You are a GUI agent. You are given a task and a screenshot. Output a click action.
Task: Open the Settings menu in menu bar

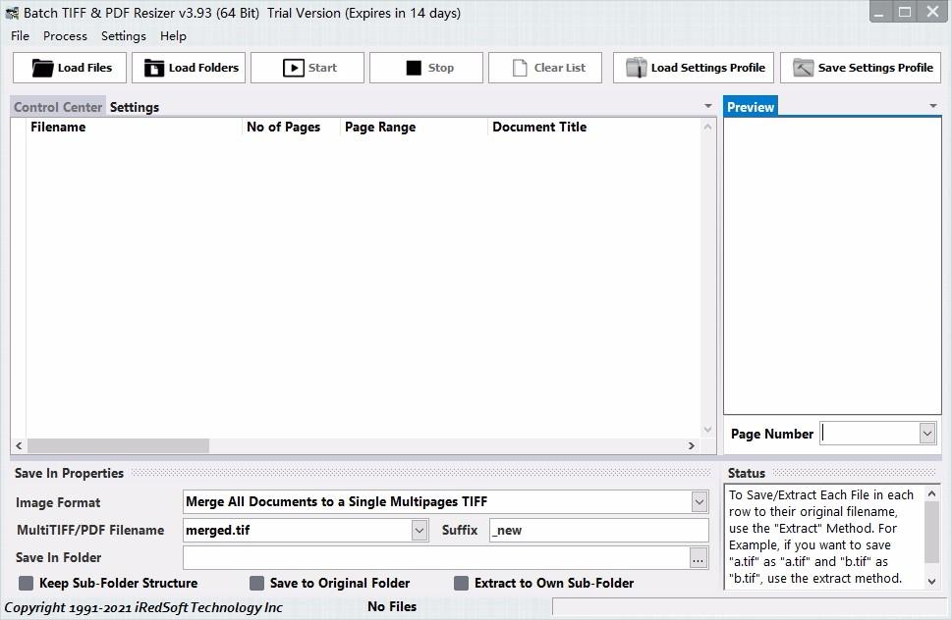(x=123, y=36)
